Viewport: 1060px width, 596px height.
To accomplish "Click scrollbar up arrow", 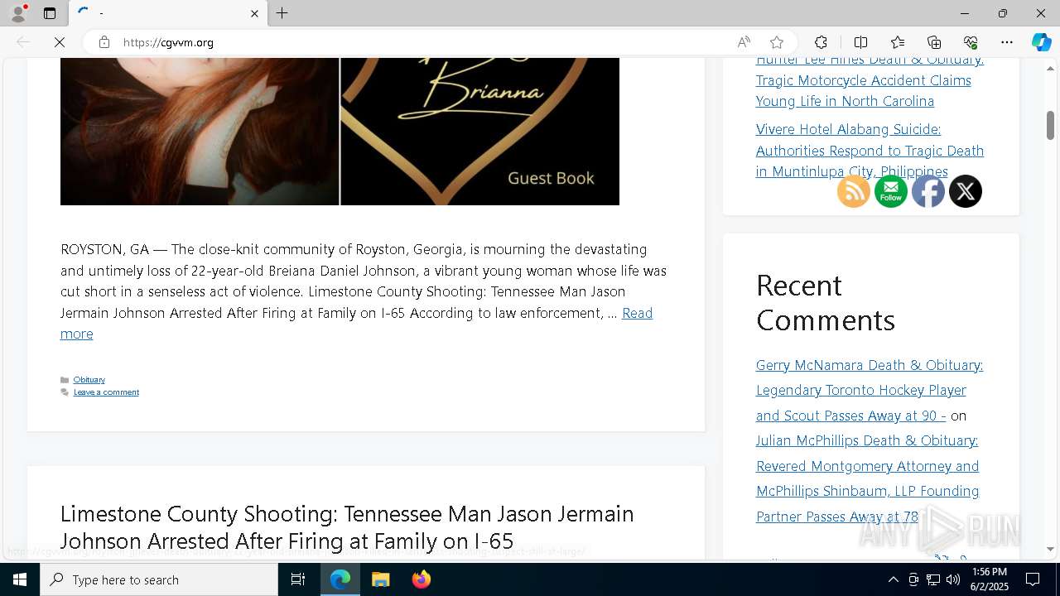I will pyautogui.click(x=1050, y=67).
